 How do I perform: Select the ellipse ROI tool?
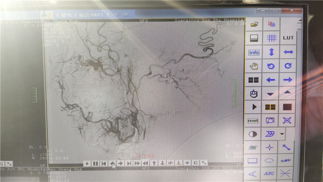[269, 160]
